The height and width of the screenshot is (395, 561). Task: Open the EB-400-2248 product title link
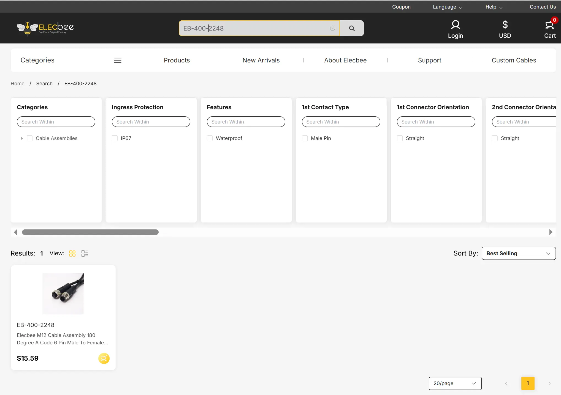tap(36, 325)
